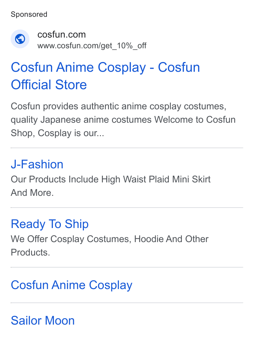The height and width of the screenshot is (338, 254).
Task: Click the divider line above Sailor Moon
Action: (x=127, y=303)
